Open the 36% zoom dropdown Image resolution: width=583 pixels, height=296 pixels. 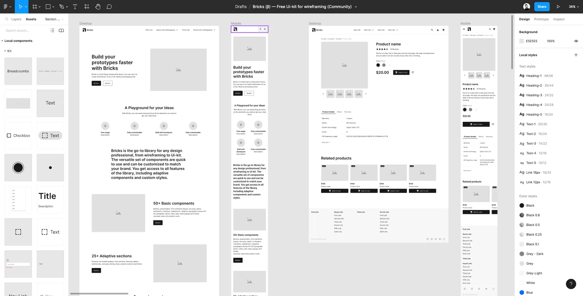coord(574,7)
